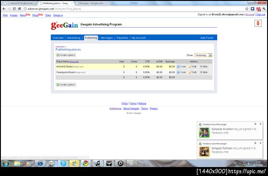Close the Kanawat Aviphan Messenger notification
Screen dimensions: 268x176
coord(260,124)
